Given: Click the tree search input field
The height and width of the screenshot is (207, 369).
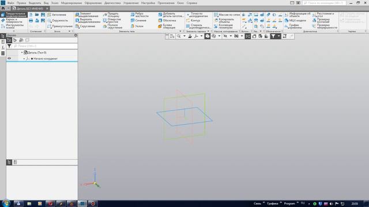Looking at the screenshot, I should [45, 46].
